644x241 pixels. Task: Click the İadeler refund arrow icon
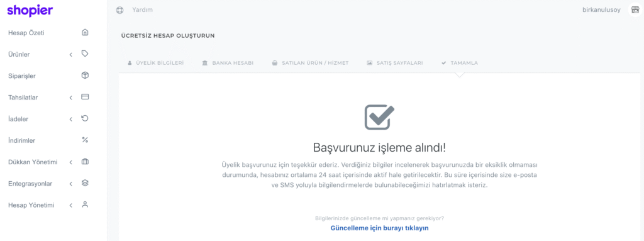point(85,118)
